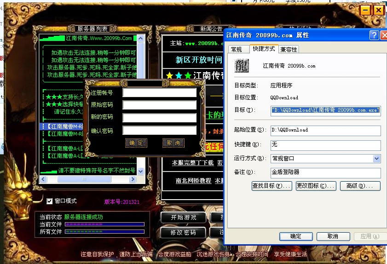Click the 注册帐号 input field
Screen dimensions: 387x264
[159, 92]
